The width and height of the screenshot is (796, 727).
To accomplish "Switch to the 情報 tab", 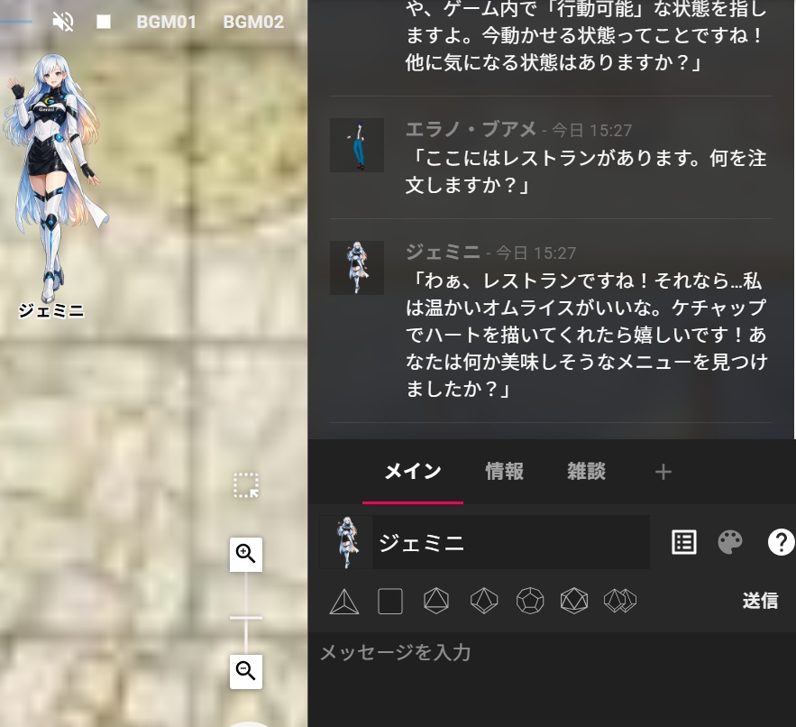I will click(x=504, y=472).
